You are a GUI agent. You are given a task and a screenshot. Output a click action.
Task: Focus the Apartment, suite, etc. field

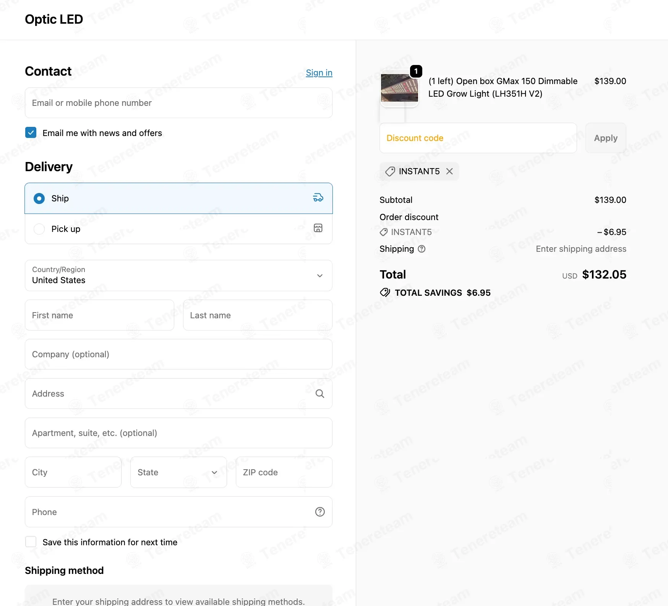coord(178,433)
